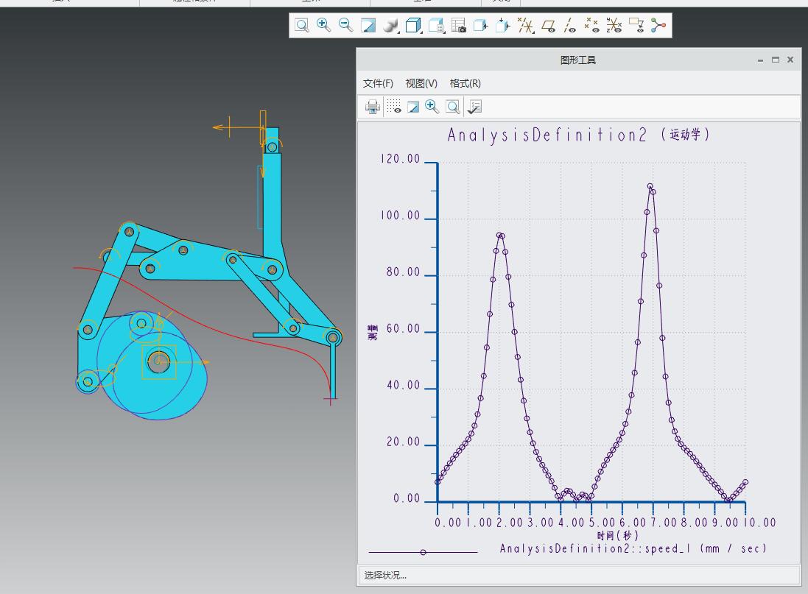Open the graph format options icon
The height and width of the screenshot is (594, 808).
pyautogui.click(x=474, y=107)
